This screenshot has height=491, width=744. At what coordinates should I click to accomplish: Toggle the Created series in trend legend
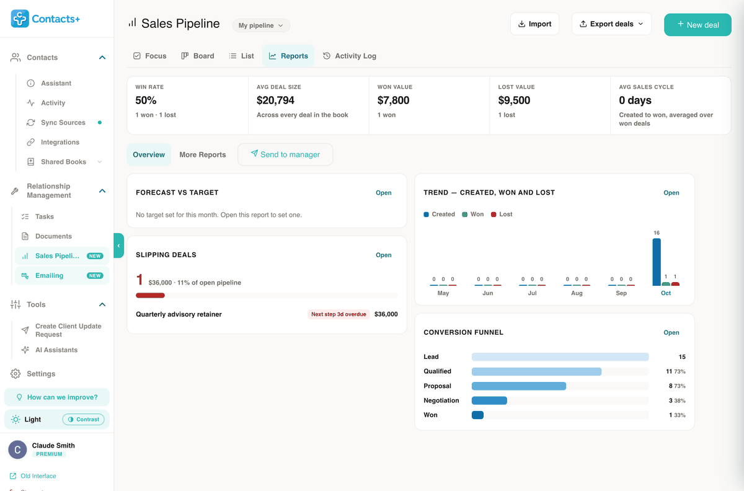click(x=439, y=215)
